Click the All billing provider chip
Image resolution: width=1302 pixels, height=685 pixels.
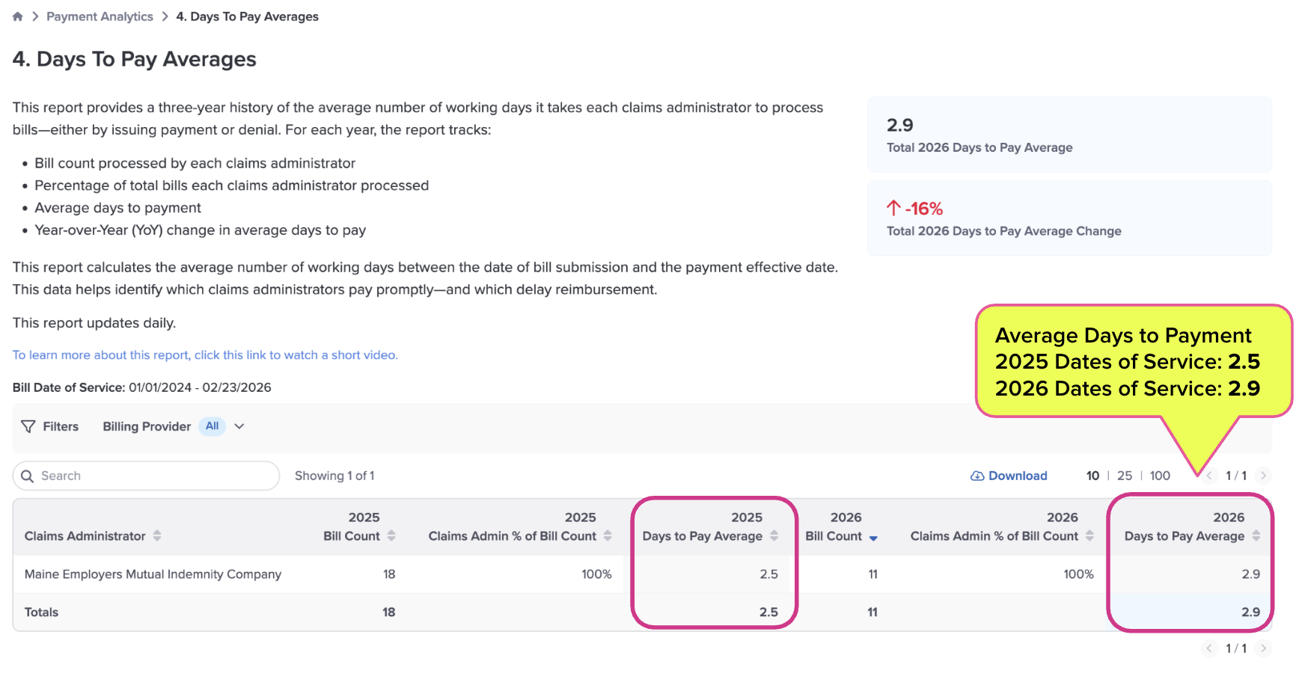point(213,426)
